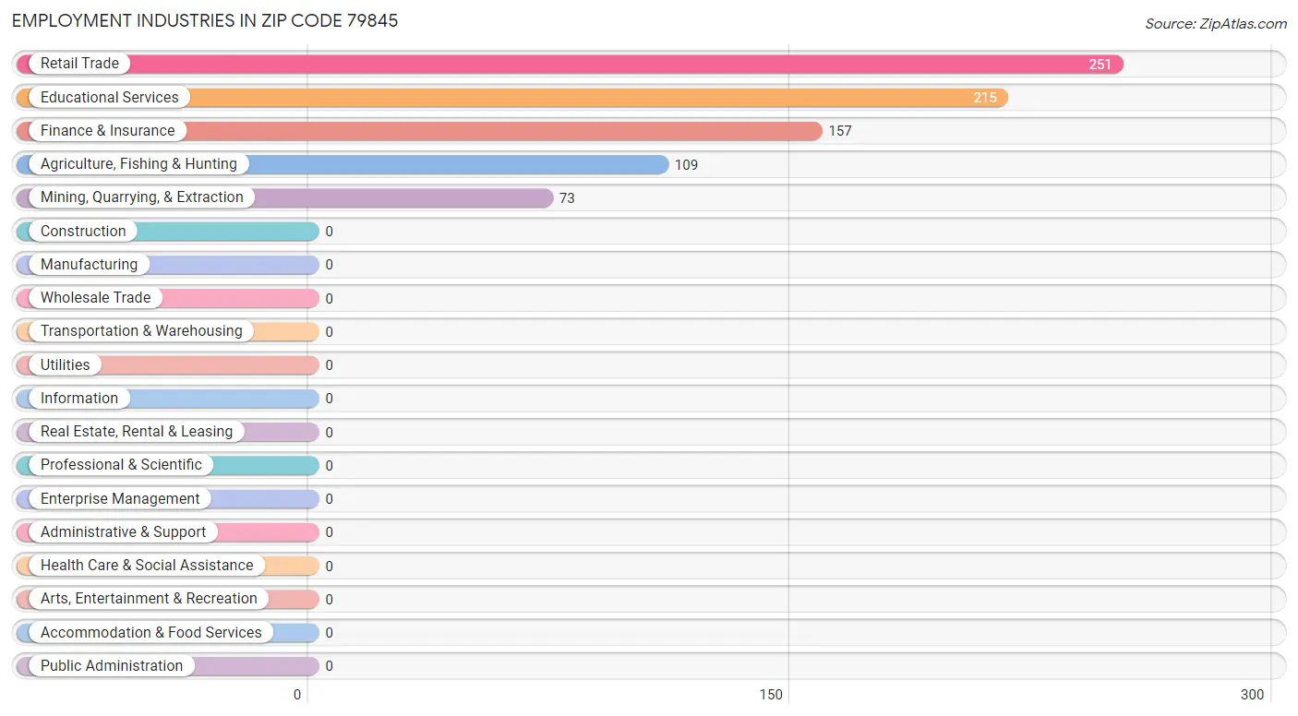The width and height of the screenshot is (1298, 716).
Task: Click the value 157 beside Finance bar
Action: pyautogui.click(x=840, y=131)
